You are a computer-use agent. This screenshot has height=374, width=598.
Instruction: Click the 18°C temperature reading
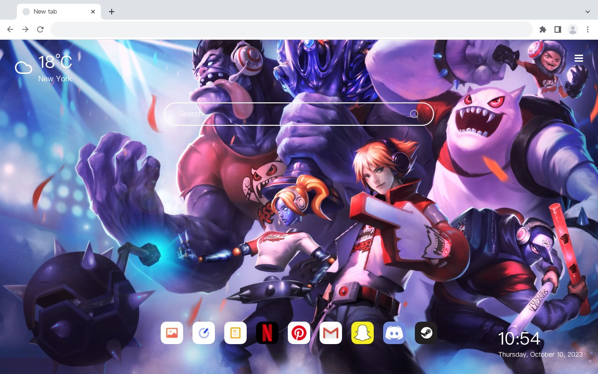tap(55, 62)
